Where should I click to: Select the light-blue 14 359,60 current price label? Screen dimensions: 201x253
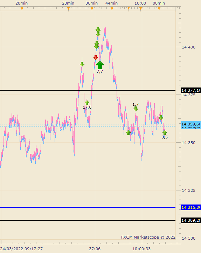[x=191, y=124]
